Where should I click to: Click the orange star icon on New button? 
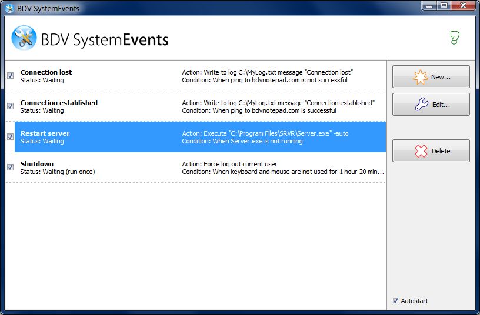(x=421, y=77)
